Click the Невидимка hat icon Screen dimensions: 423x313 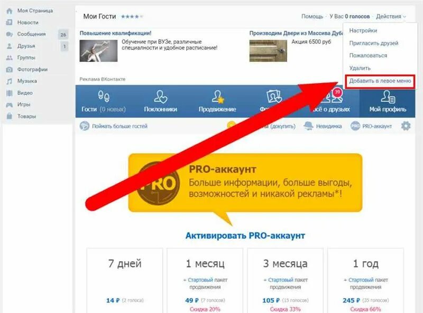pyautogui.click(x=308, y=126)
